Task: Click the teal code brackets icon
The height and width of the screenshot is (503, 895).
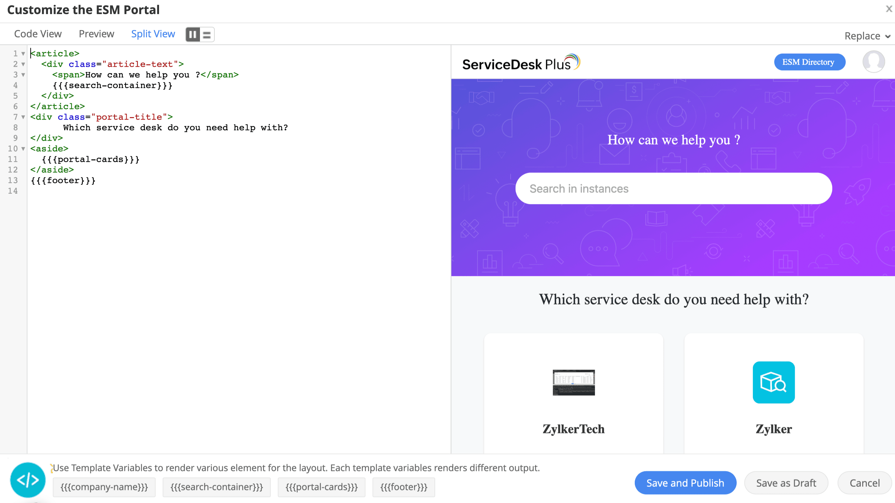Action: (x=28, y=480)
